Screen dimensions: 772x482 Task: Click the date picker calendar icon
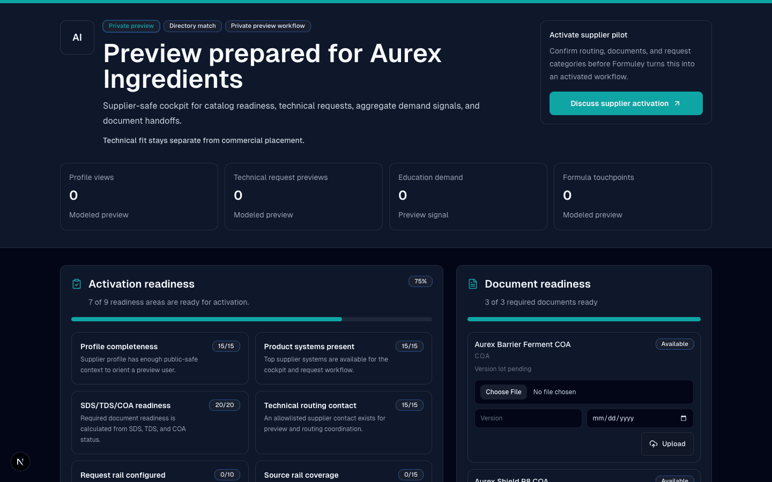point(683,418)
